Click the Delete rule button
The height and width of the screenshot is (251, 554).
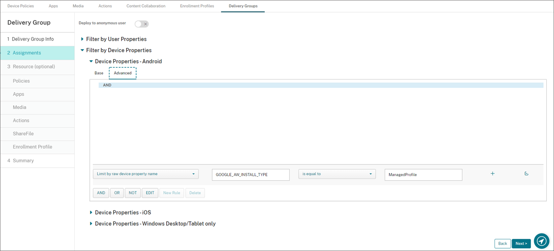click(195, 193)
